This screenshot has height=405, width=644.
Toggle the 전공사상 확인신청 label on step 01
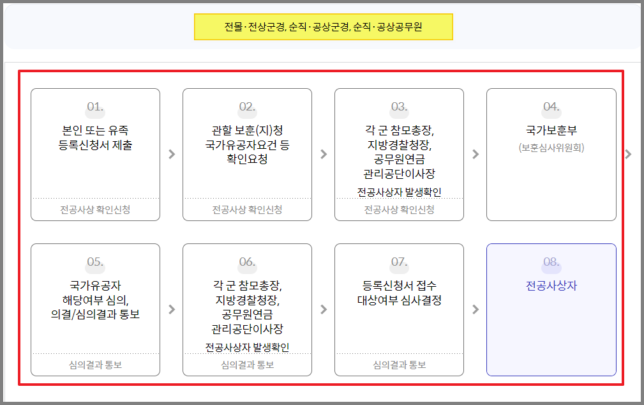click(x=94, y=211)
